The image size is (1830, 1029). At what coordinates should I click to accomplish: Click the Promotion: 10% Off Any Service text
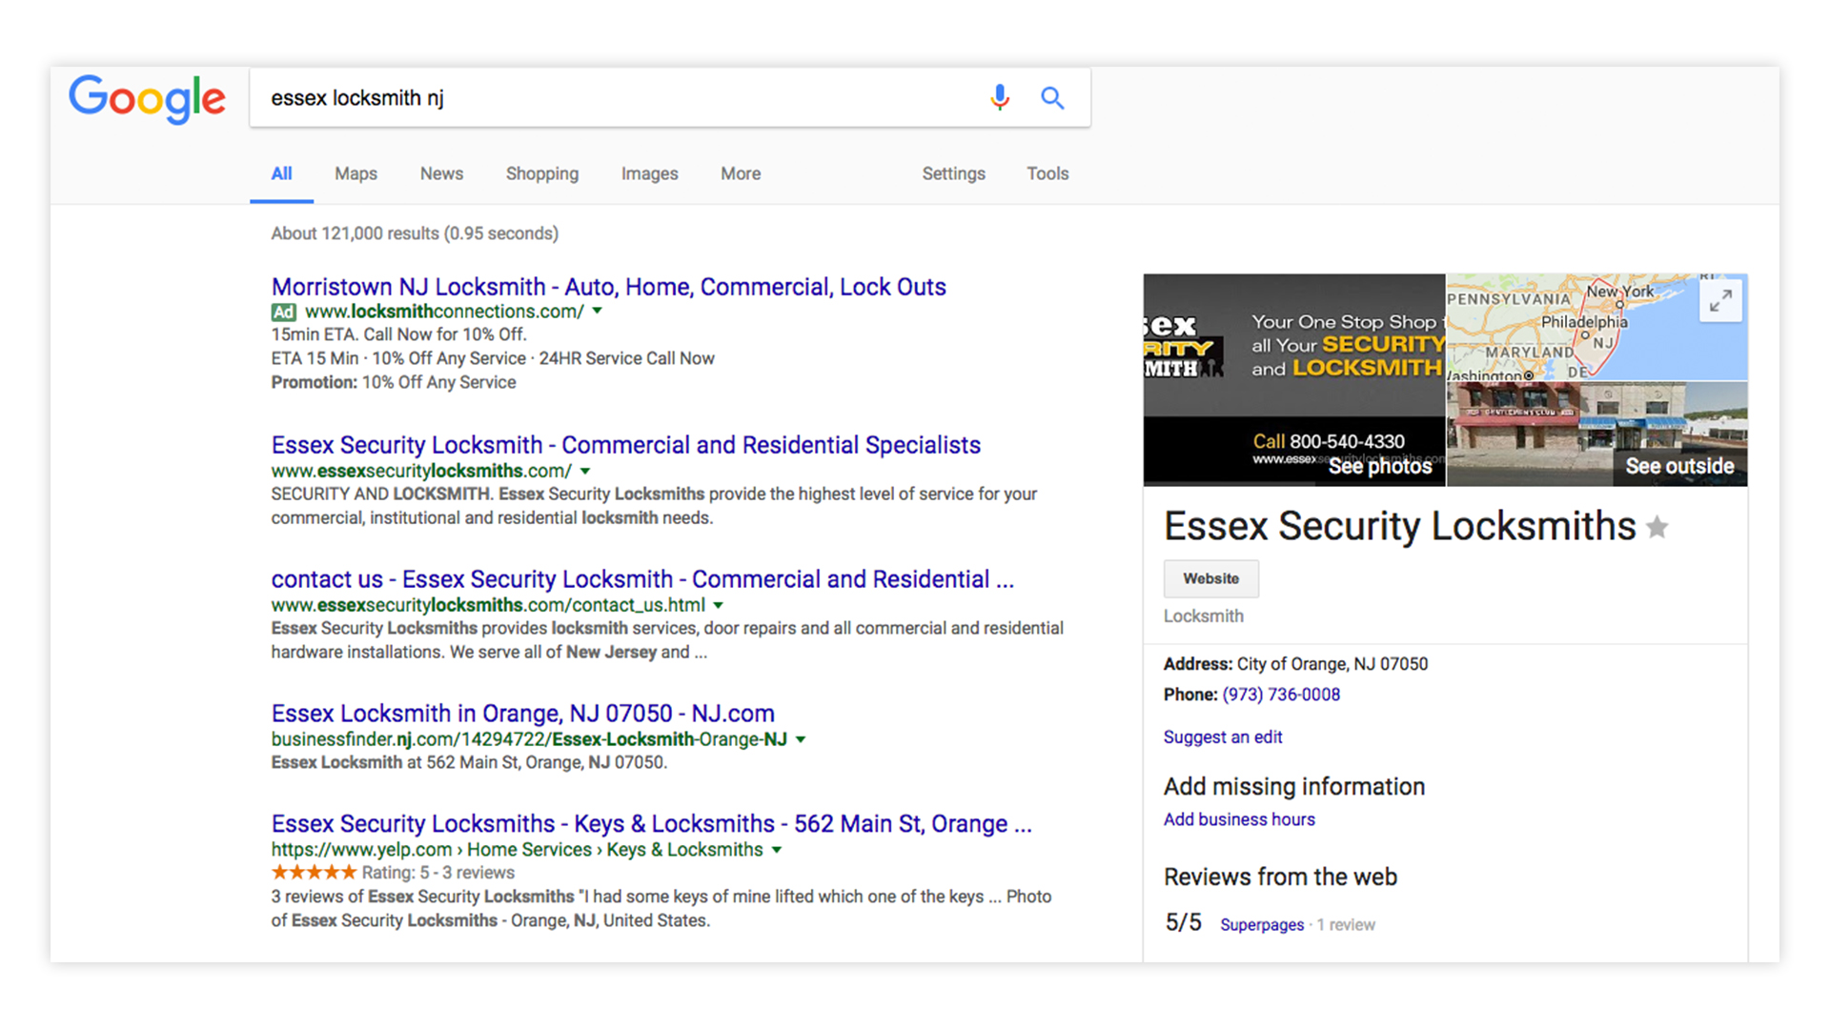(x=394, y=382)
